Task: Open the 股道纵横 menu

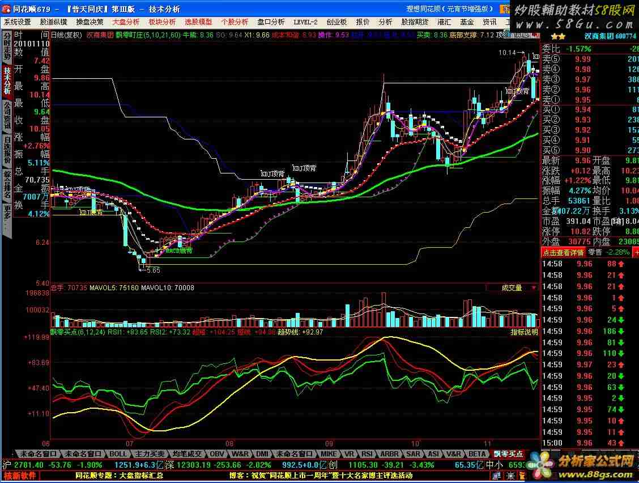Action: 53,22
